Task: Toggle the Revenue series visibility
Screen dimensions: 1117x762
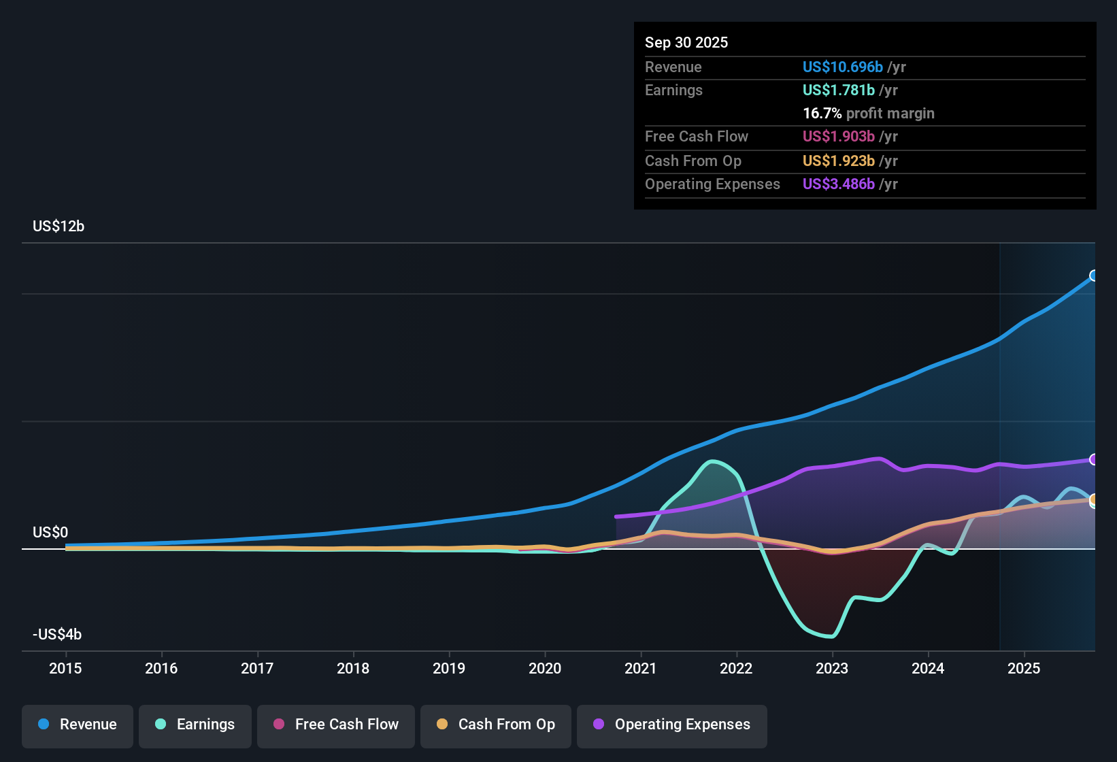Action: click(x=77, y=725)
